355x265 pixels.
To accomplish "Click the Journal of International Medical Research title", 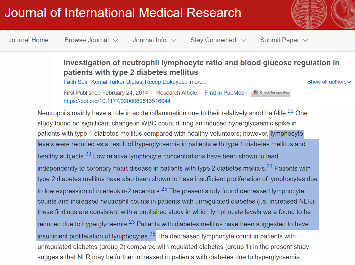I will 123,13.
